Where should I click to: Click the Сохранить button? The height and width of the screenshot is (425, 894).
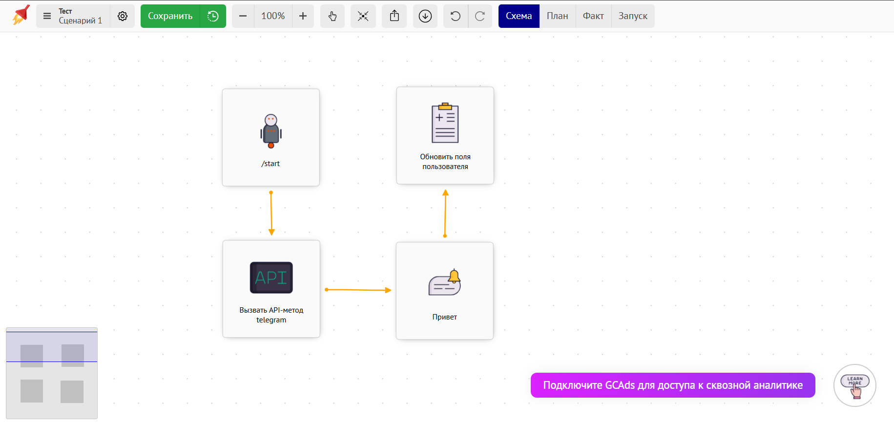170,16
